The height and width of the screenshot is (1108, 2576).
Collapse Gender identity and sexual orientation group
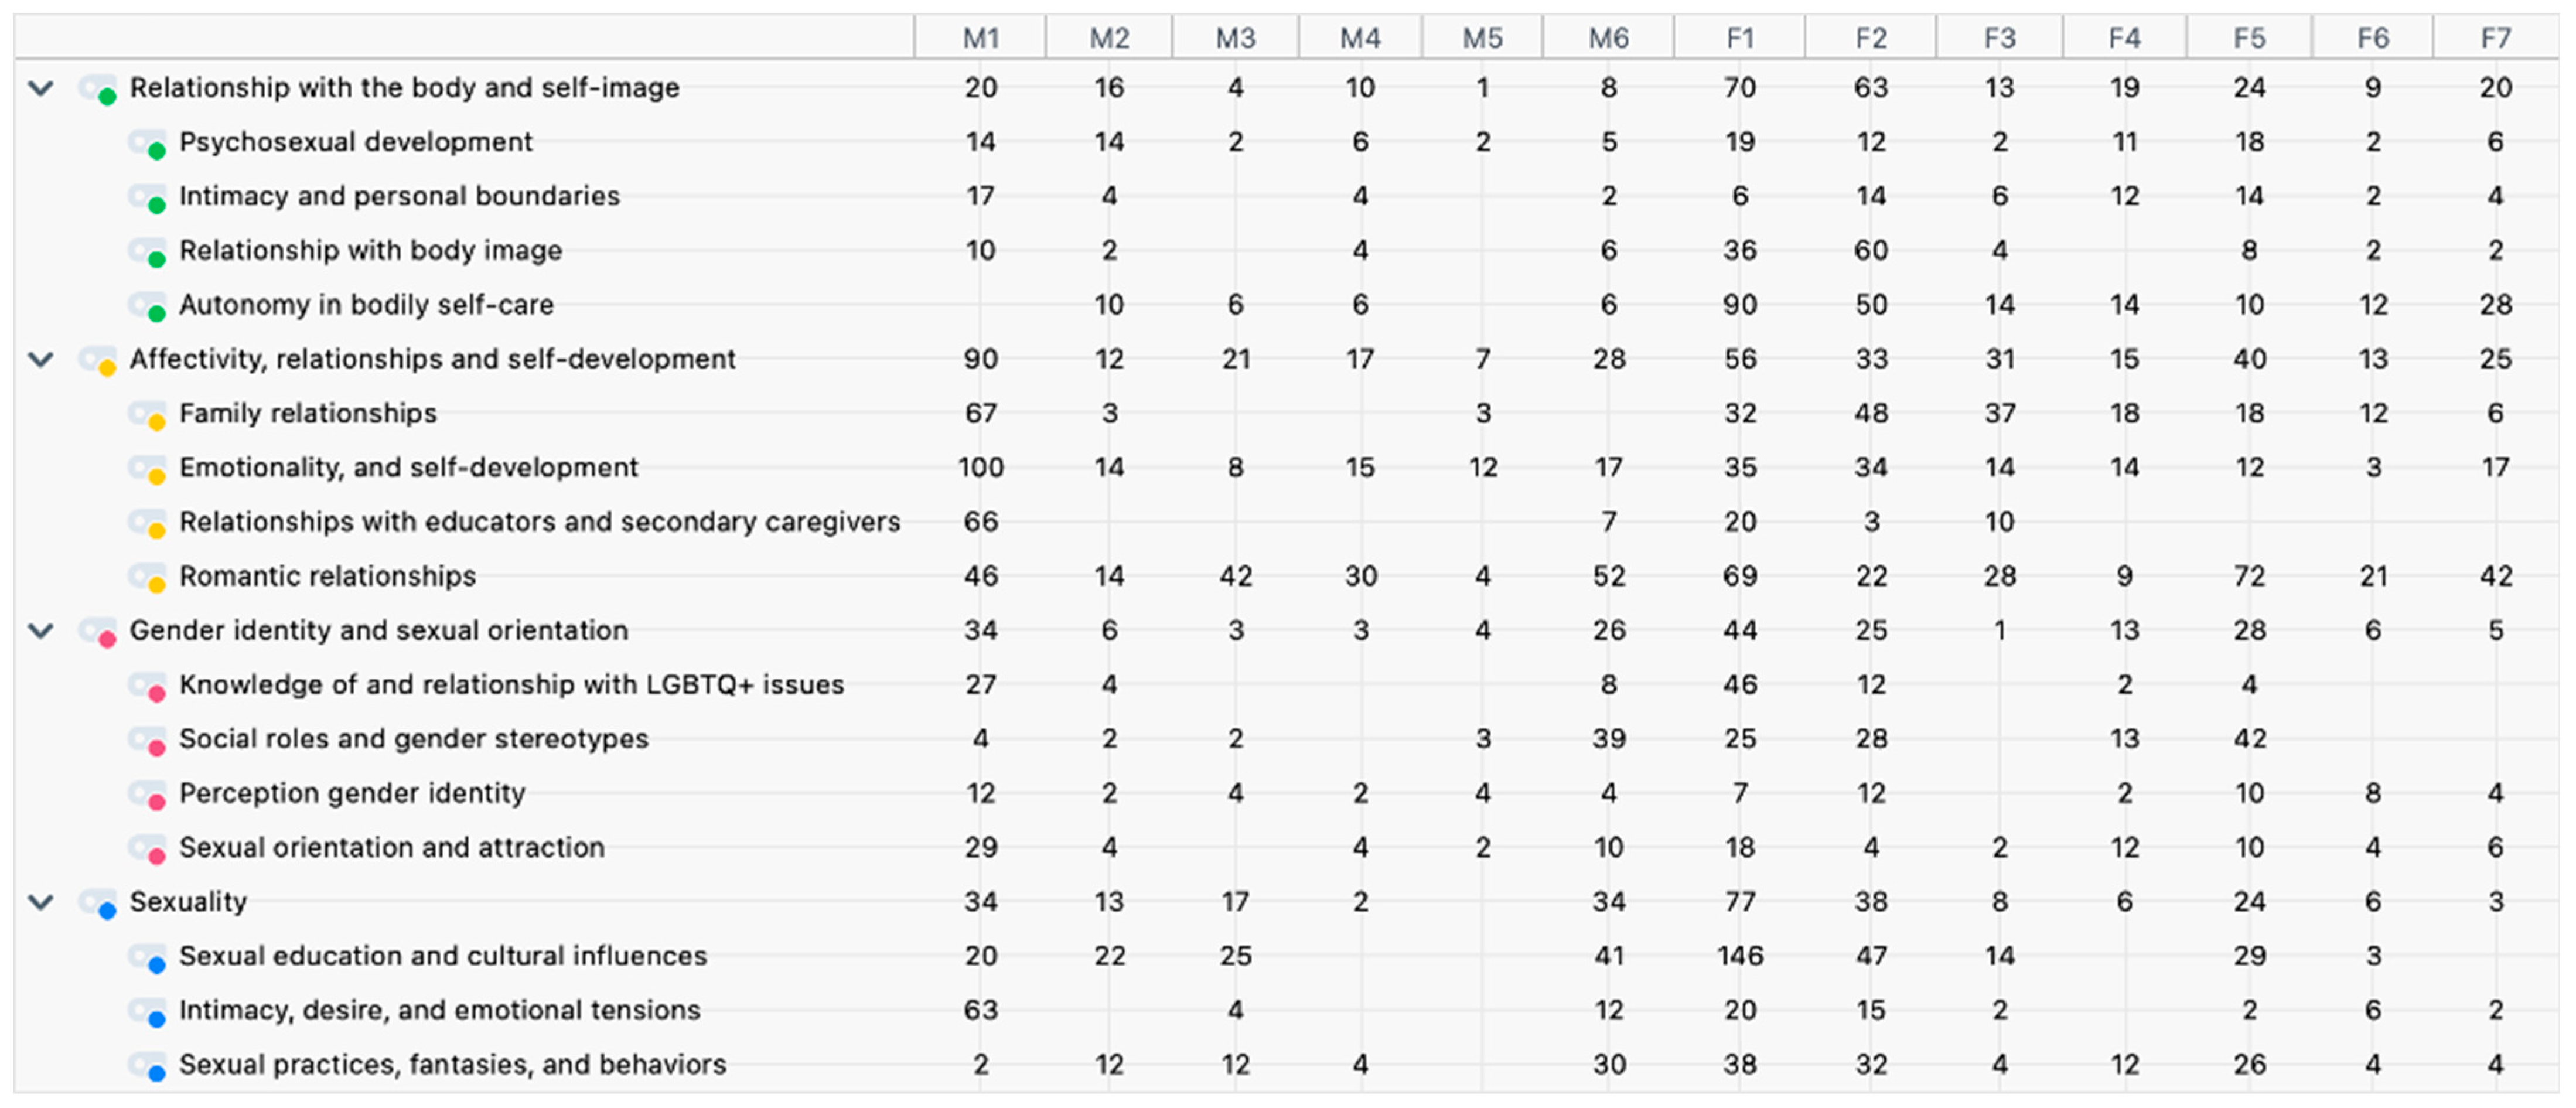(40, 631)
